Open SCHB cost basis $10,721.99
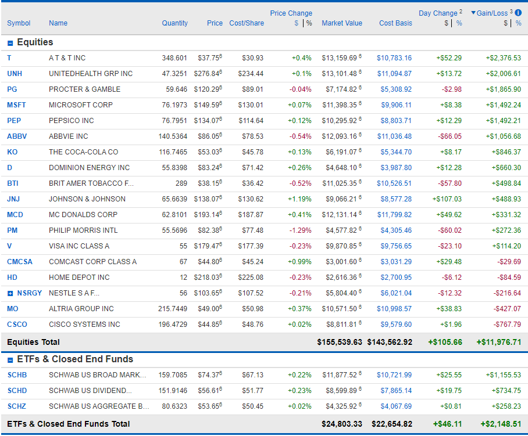The image size is (528, 436). pyautogui.click(x=394, y=375)
